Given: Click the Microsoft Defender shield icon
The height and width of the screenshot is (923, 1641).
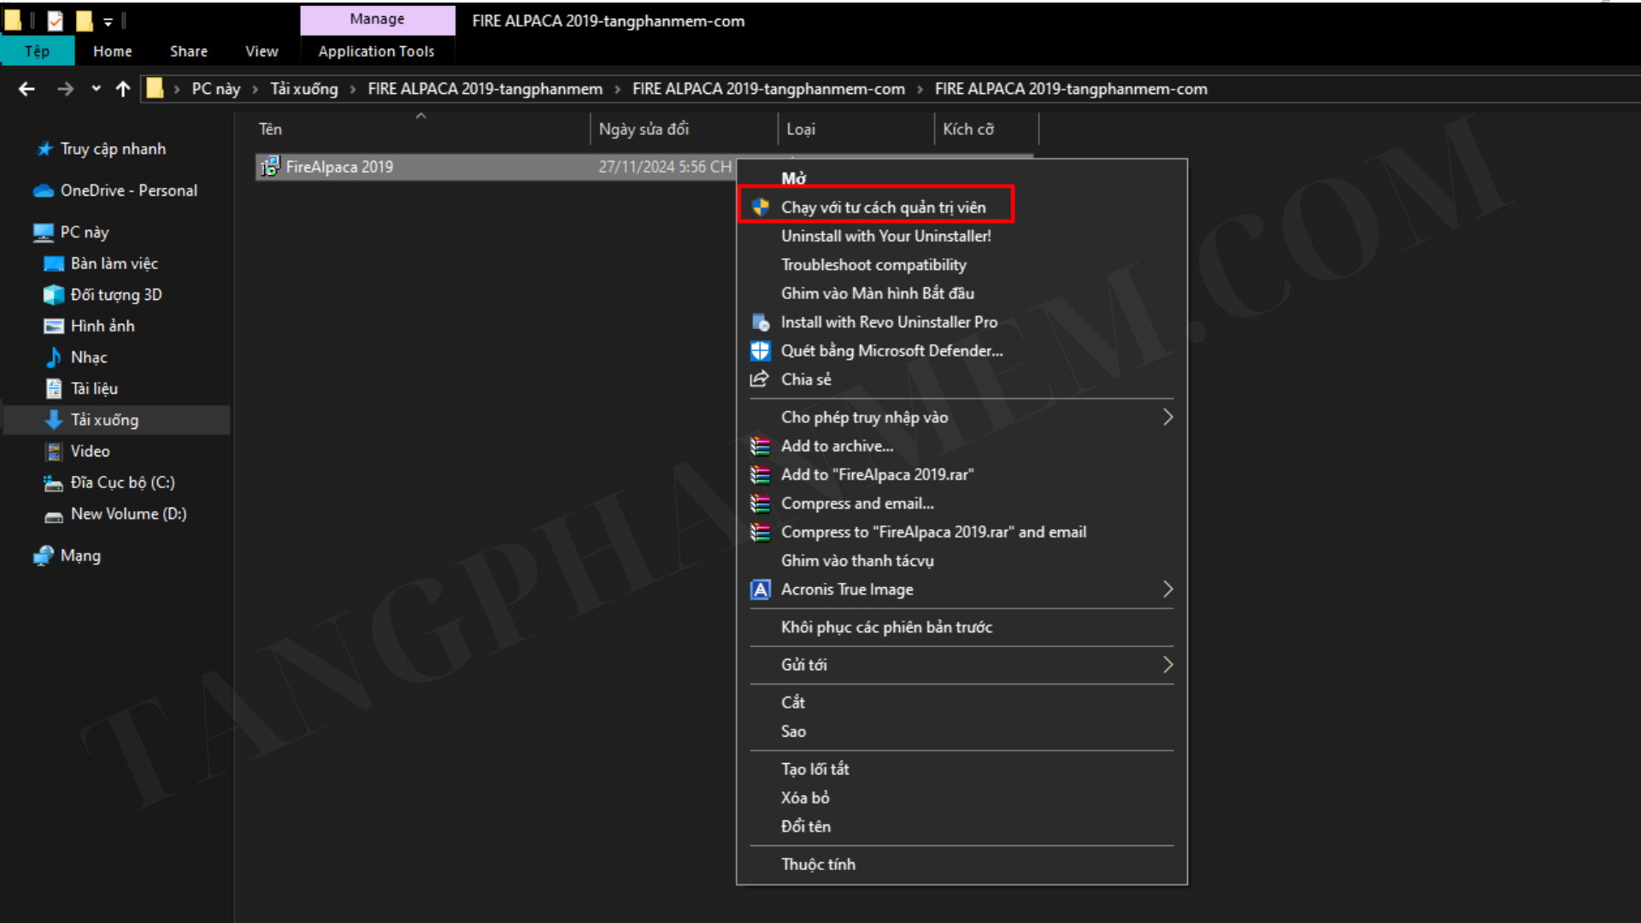Looking at the screenshot, I should (760, 350).
